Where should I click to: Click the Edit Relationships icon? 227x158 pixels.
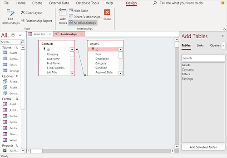pyautogui.click(x=10, y=13)
